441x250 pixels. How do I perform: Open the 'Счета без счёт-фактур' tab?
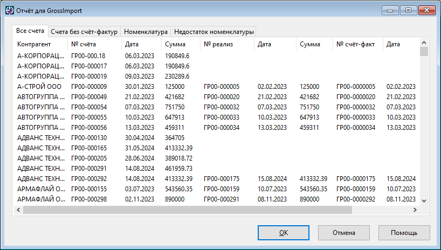click(x=84, y=32)
